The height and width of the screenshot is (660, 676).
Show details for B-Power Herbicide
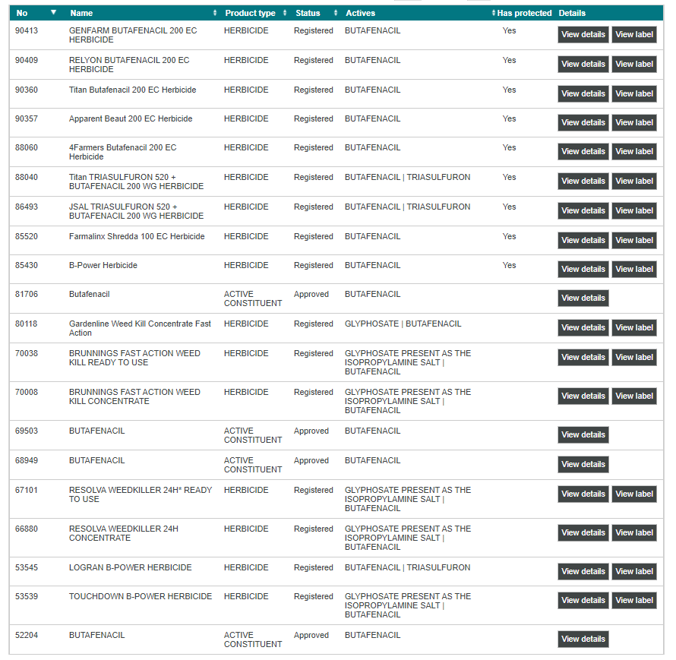(x=583, y=270)
